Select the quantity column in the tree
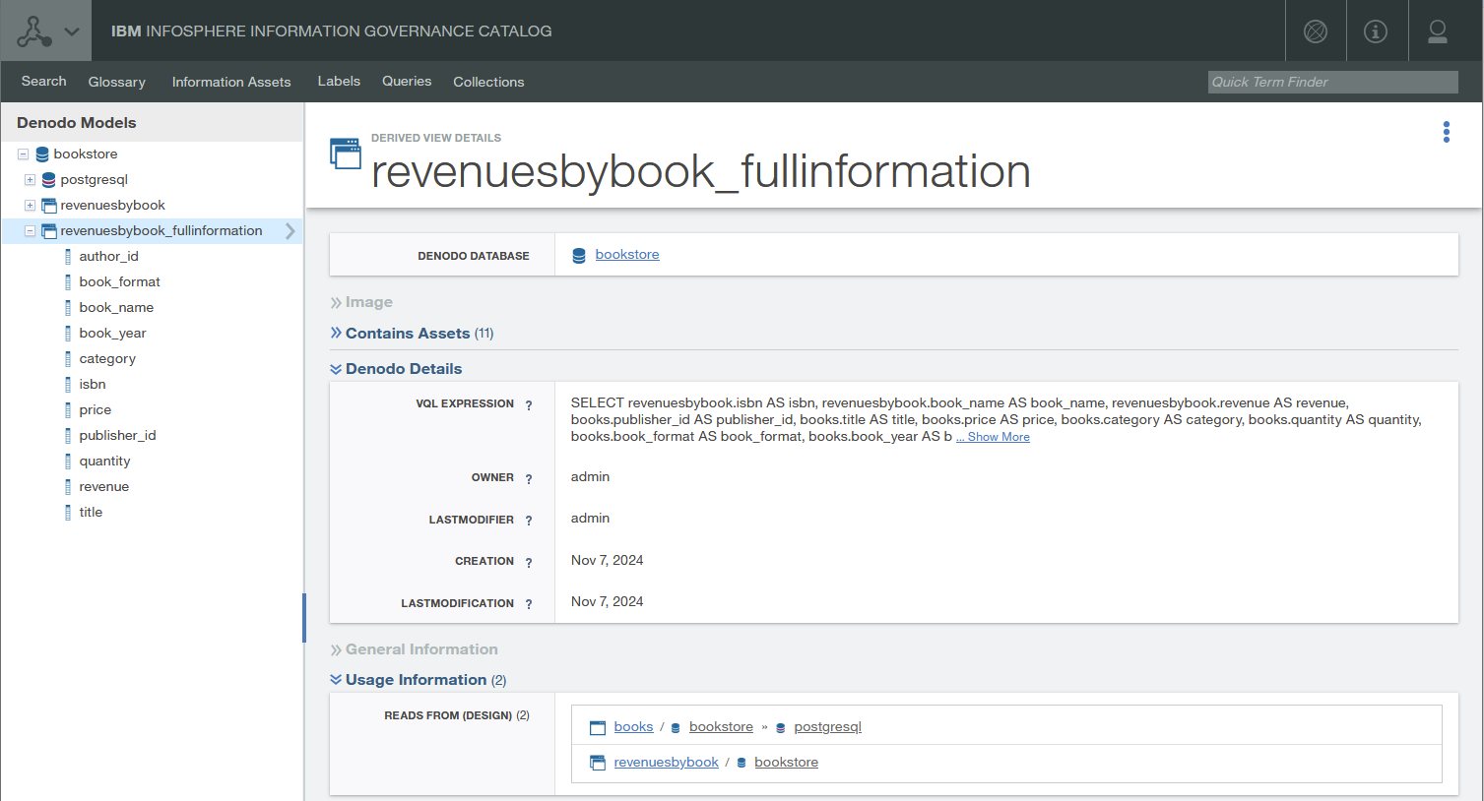Image resolution: width=1484 pixels, height=801 pixels. (x=104, y=462)
